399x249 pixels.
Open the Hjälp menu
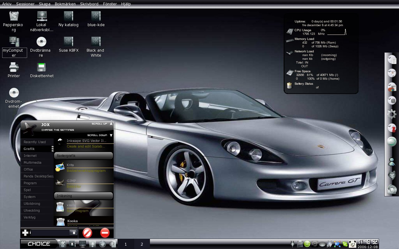click(126, 4)
